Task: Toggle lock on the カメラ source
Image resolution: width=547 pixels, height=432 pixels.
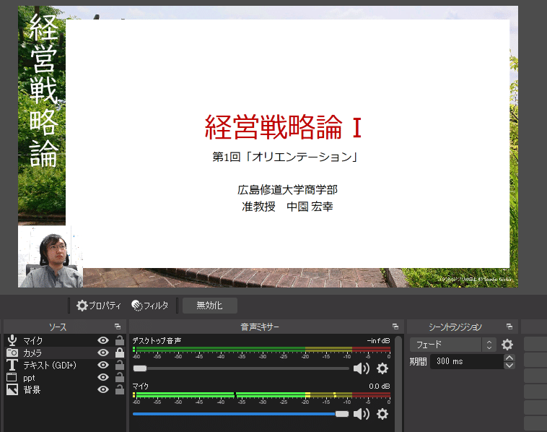Action: click(120, 353)
